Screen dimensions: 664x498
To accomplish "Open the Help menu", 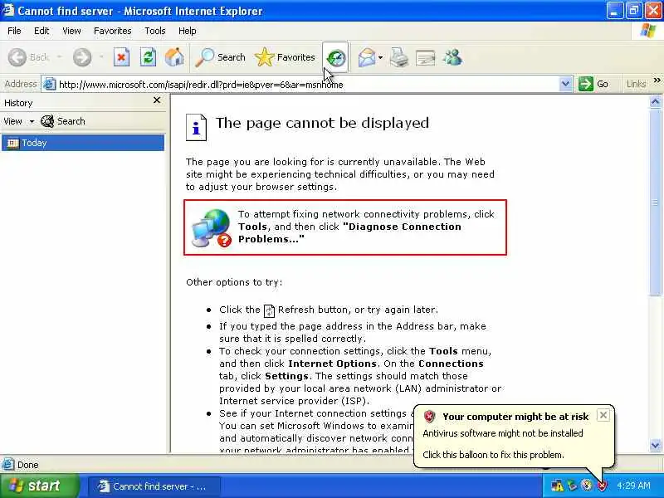I will 188,31.
